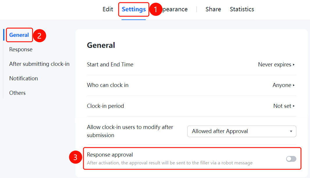Open the Settings tab
Image resolution: width=310 pixels, height=178 pixels.
[x=134, y=9]
